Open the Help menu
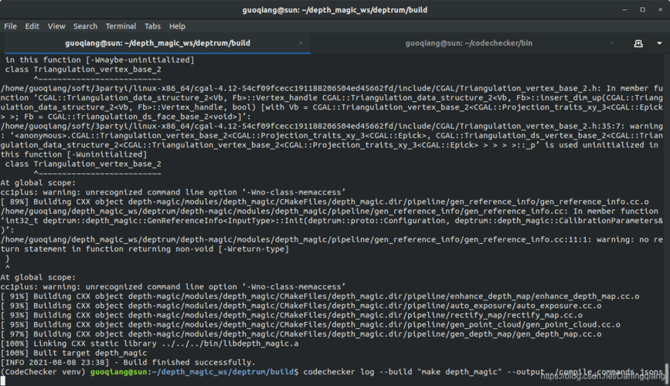The image size is (670, 386). [x=177, y=26]
